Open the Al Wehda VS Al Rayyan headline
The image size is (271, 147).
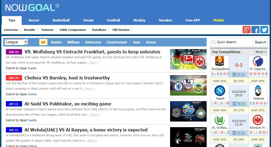[x=86, y=130]
